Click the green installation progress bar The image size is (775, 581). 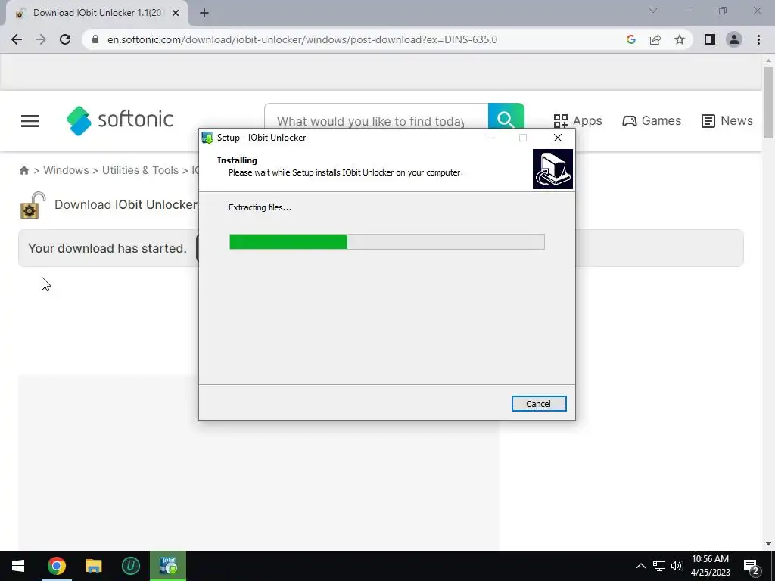point(387,241)
